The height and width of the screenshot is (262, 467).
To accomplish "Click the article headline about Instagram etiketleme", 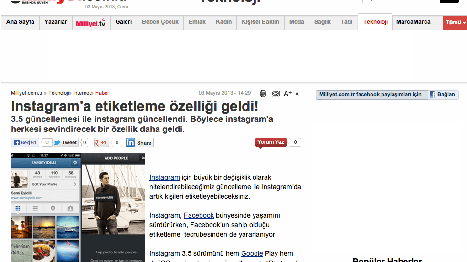I will coord(135,106).
